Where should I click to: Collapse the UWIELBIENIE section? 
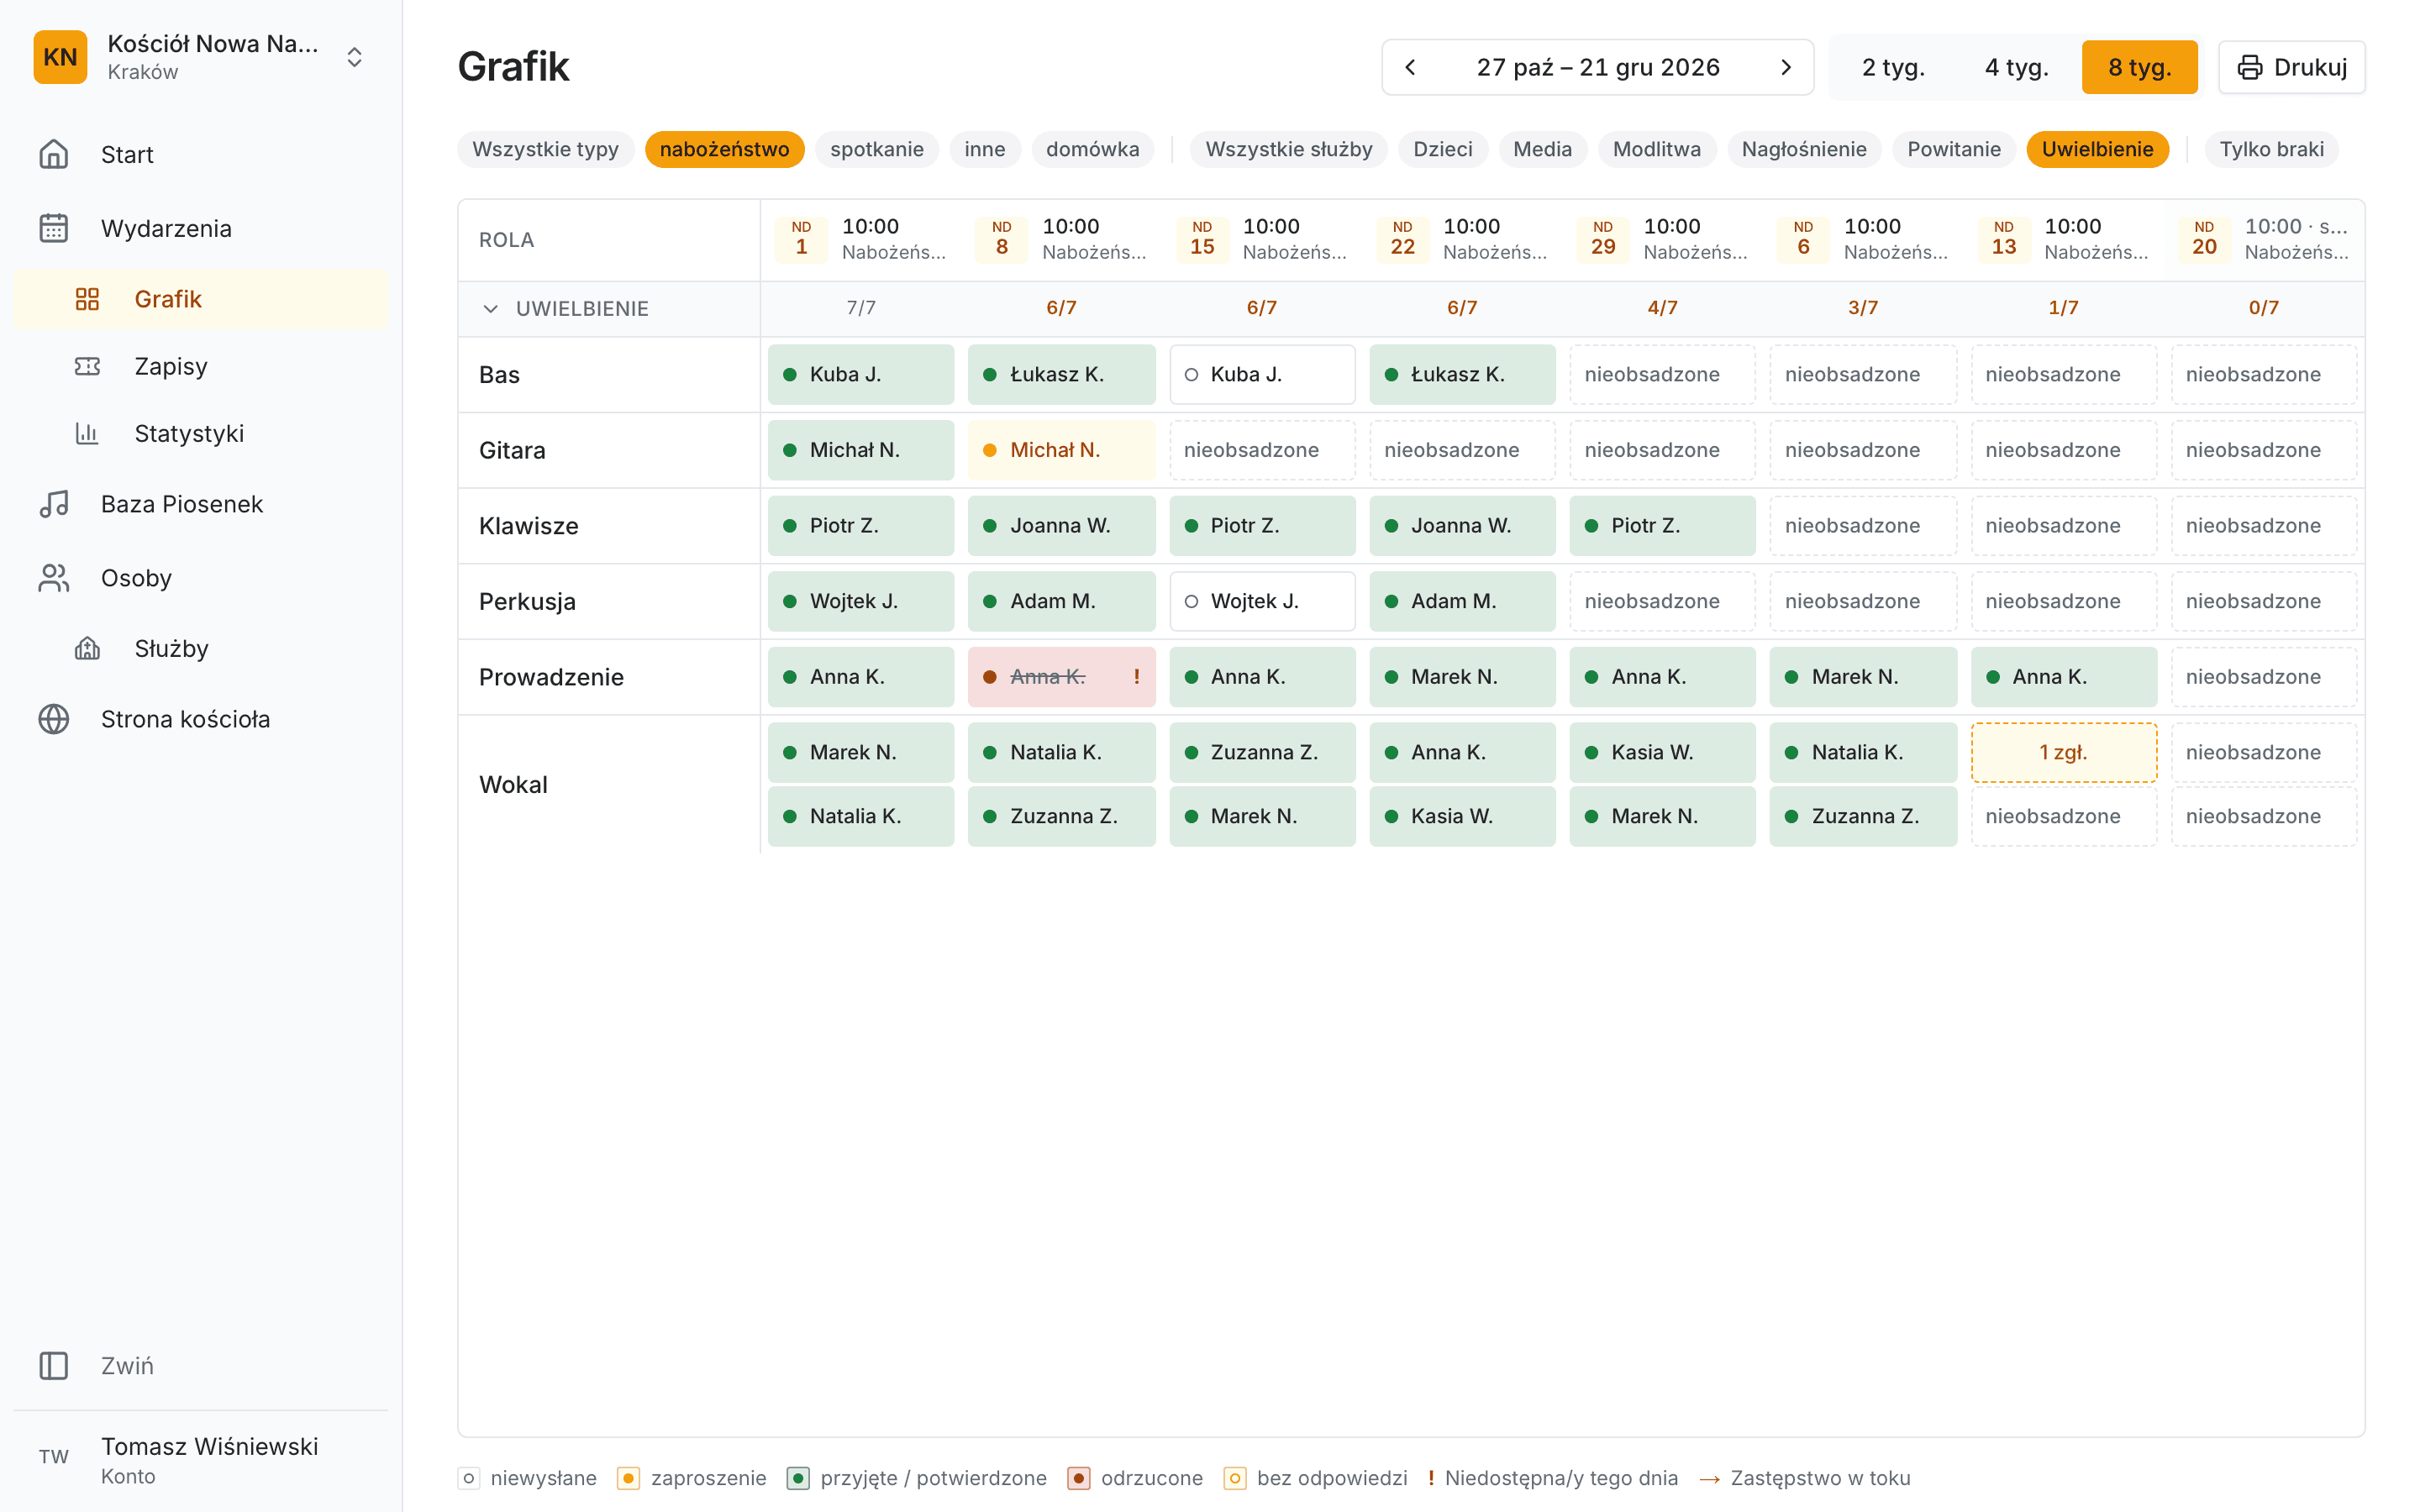coord(490,308)
